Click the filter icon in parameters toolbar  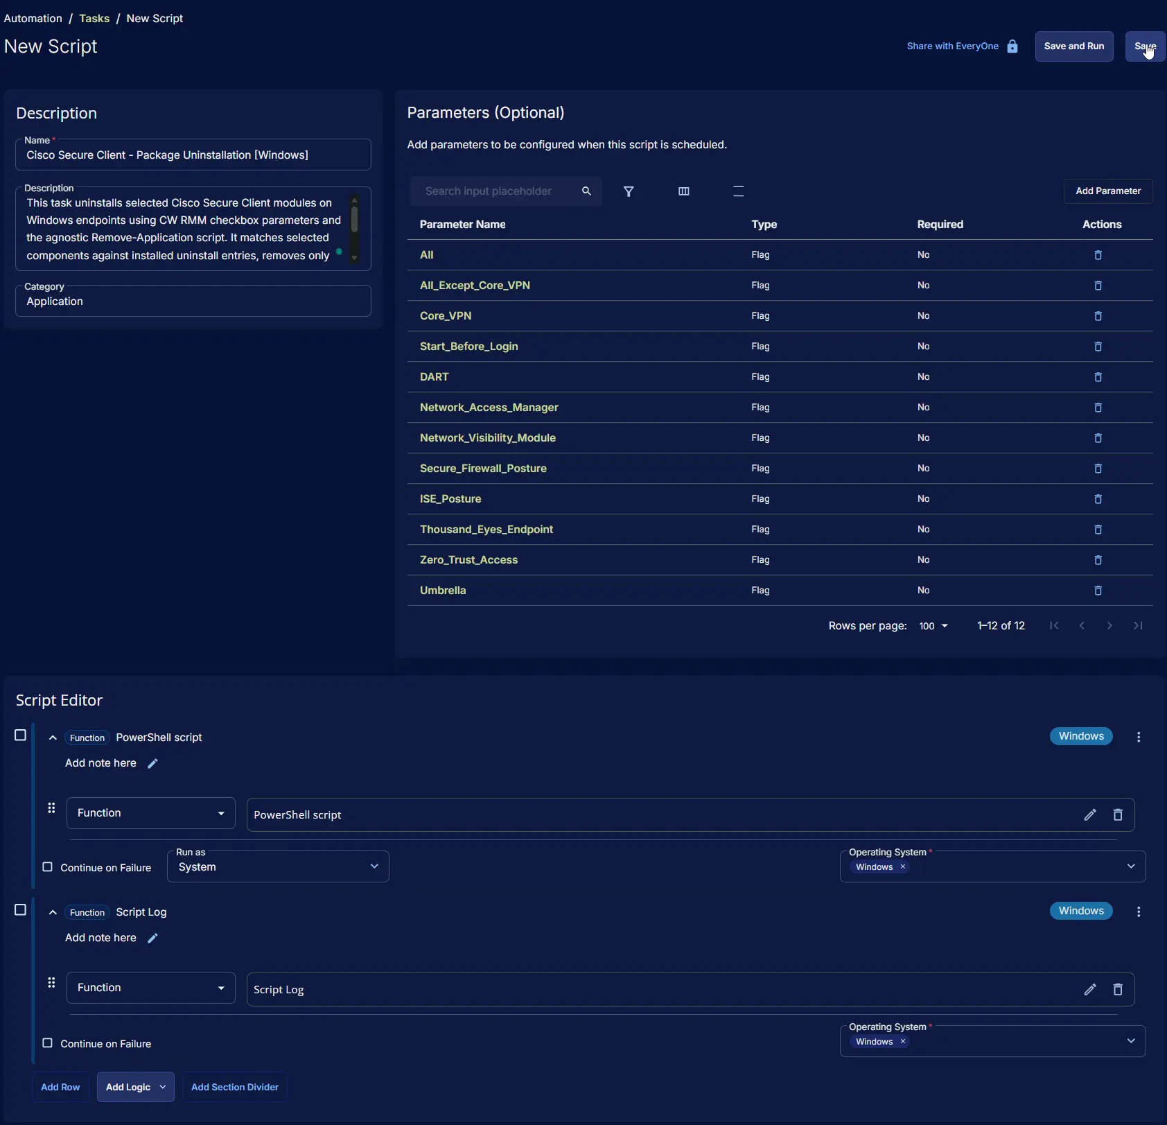(x=629, y=191)
